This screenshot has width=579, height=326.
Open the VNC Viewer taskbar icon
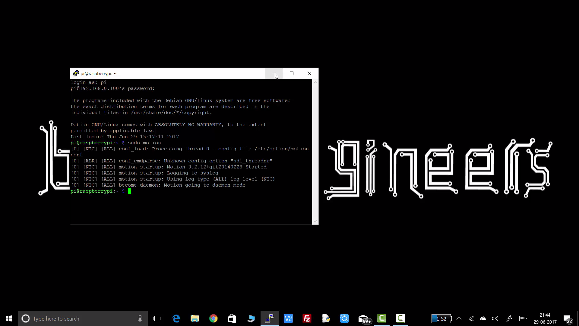288,318
